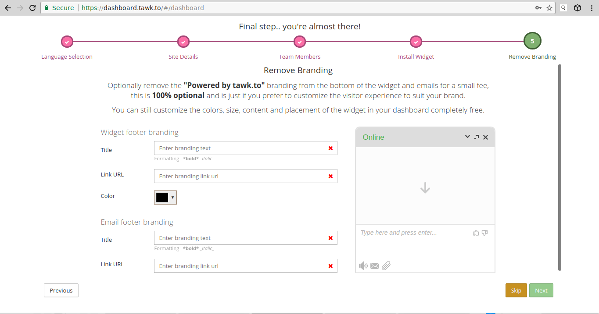Click the thumbs down rating icon
599x314 pixels.
(484, 233)
